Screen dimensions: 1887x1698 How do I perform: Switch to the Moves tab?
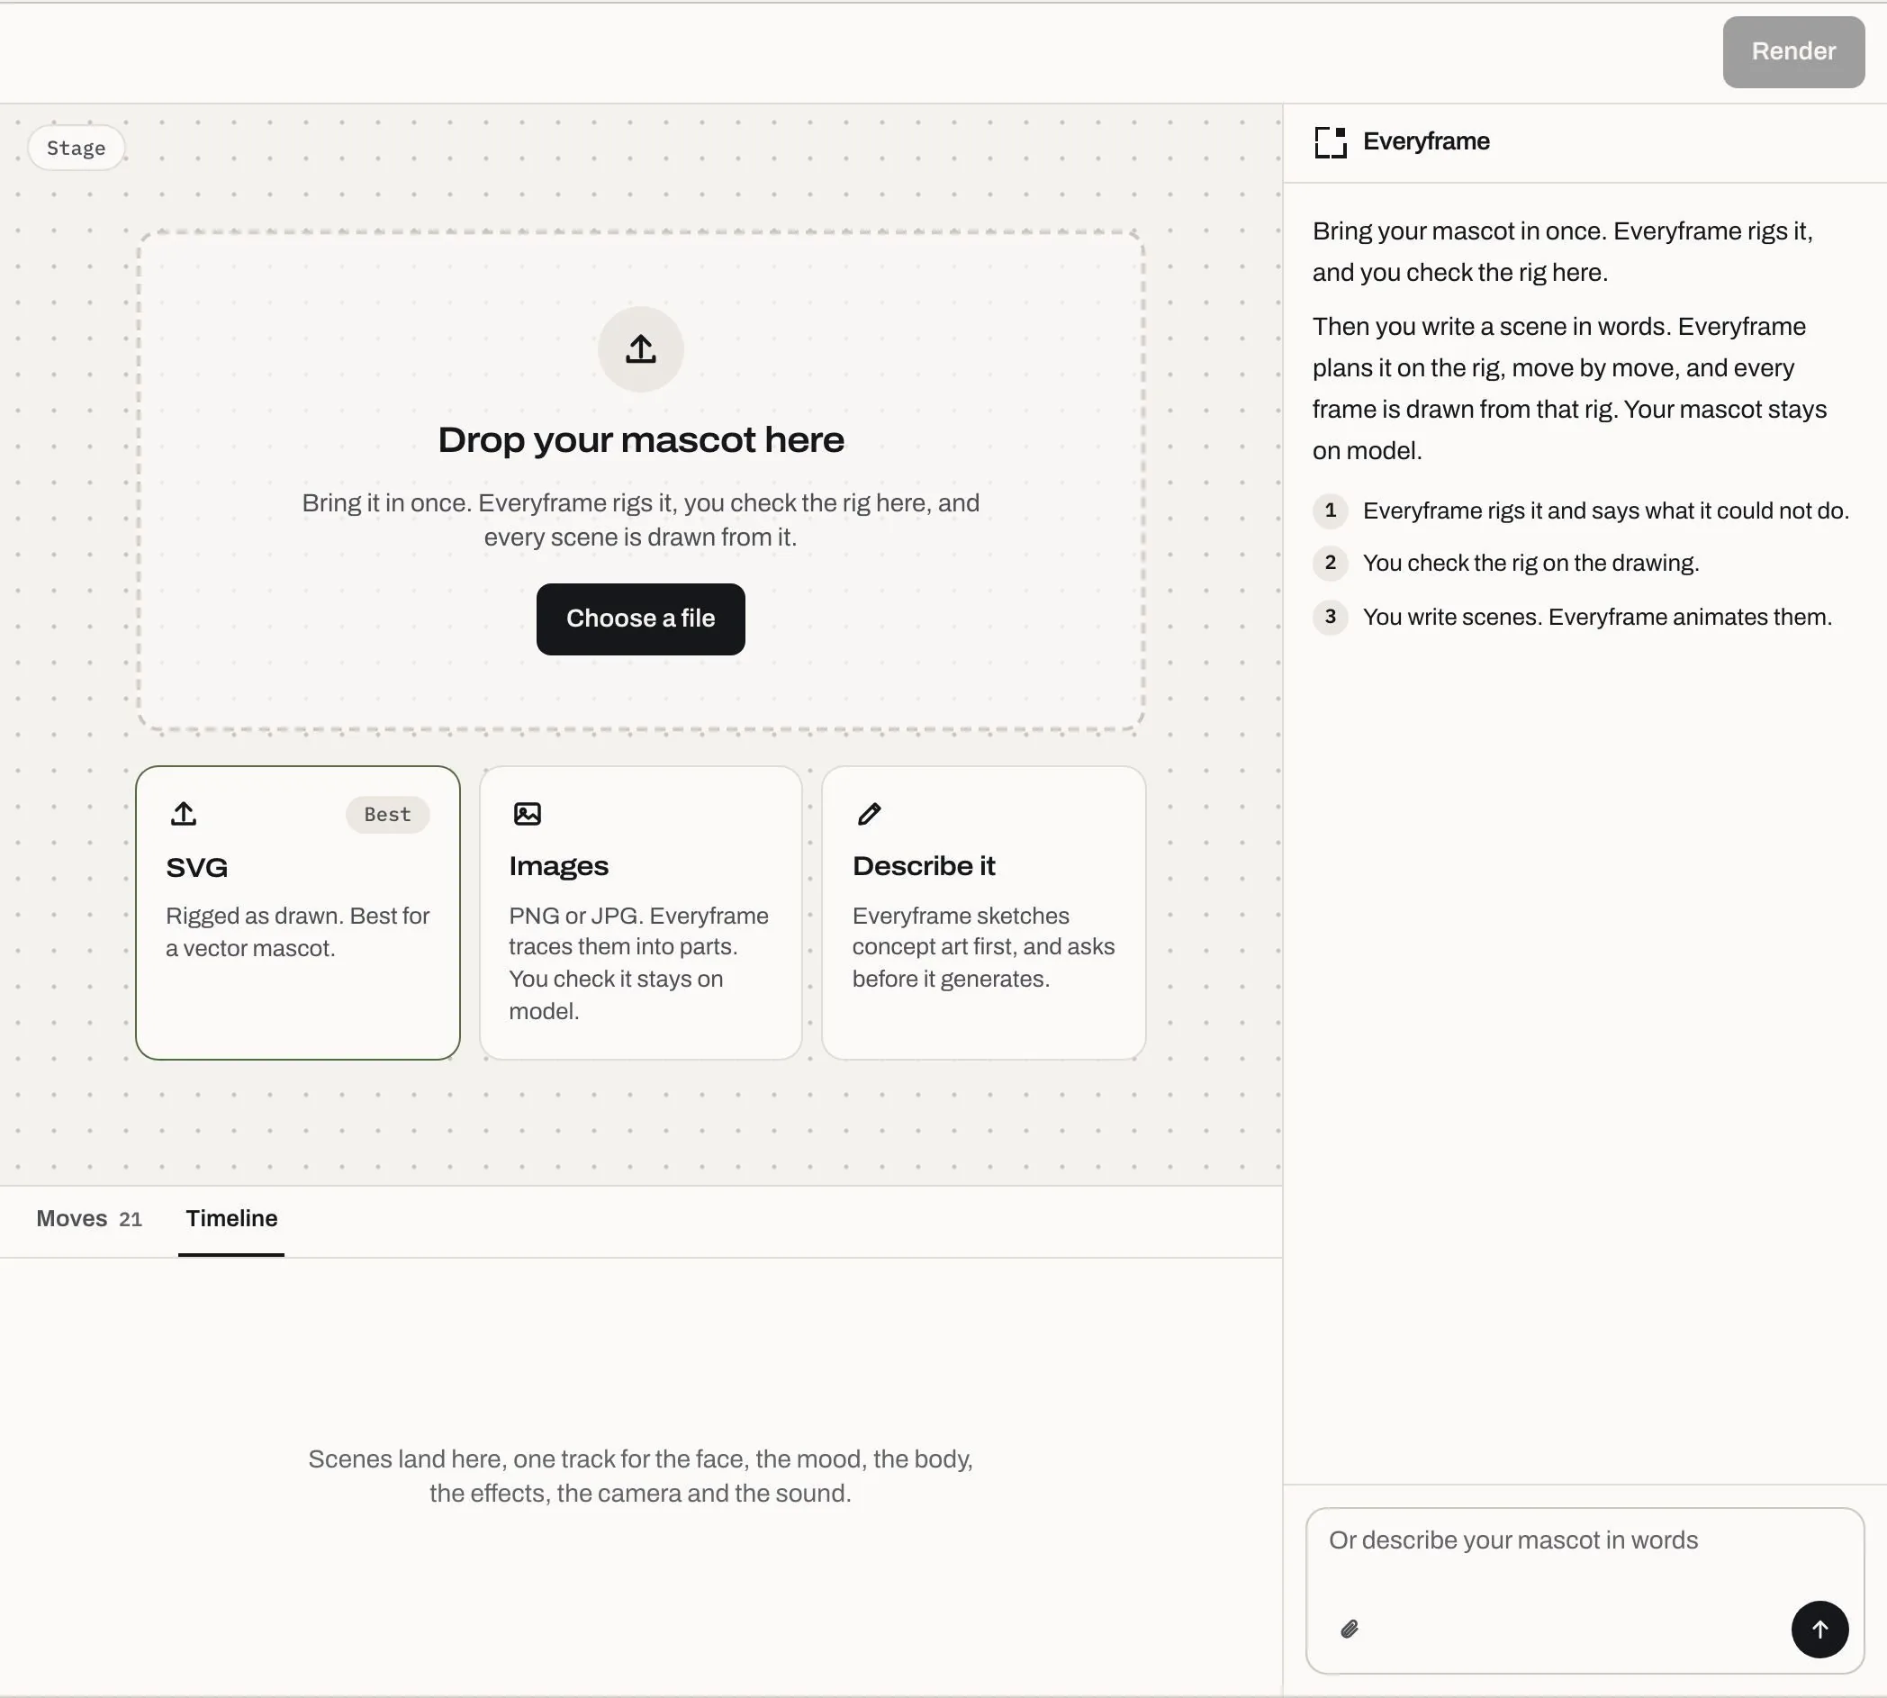88,1218
